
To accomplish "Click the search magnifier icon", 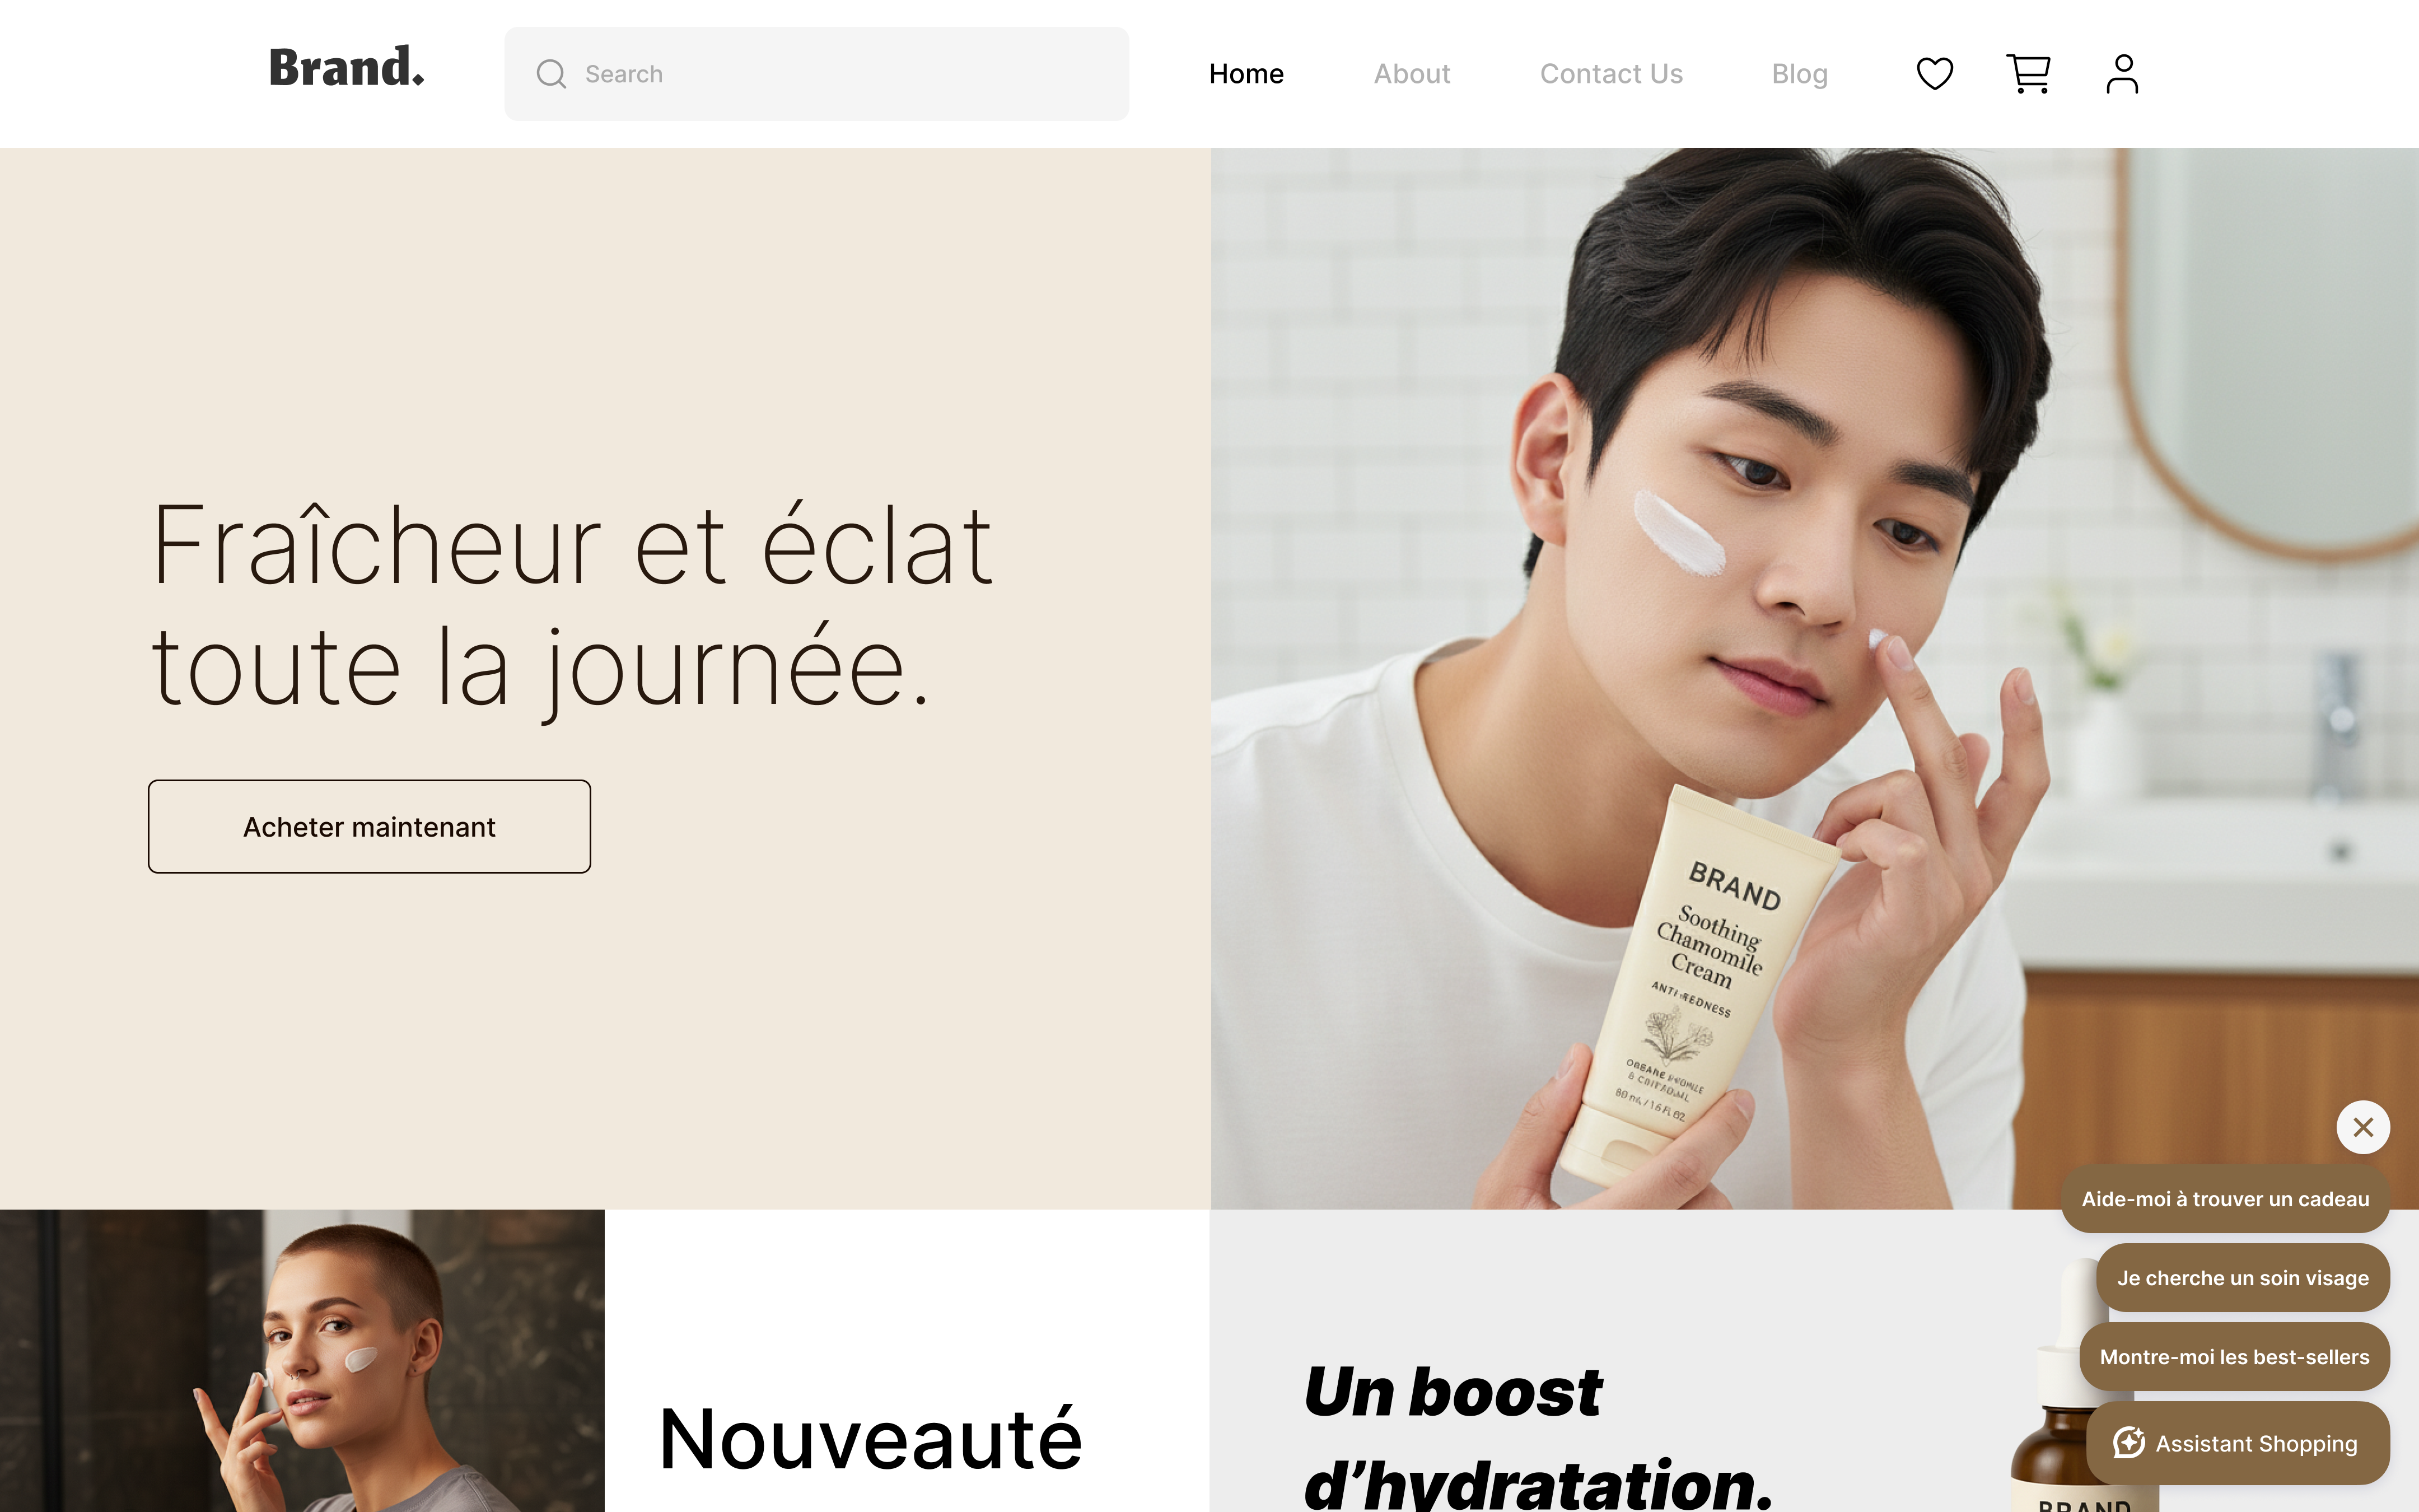I will pyautogui.click(x=551, y=74).
